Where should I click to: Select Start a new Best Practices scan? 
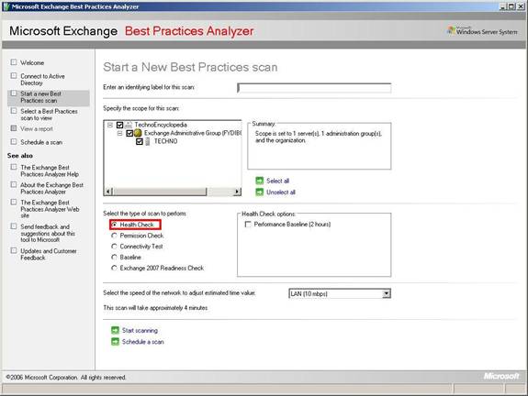[40, 97]
